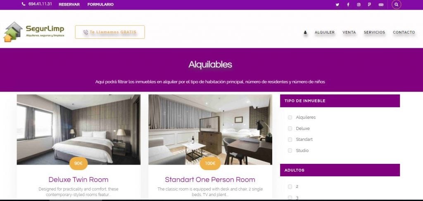423x201 pixels.
Task: Click the Te Llamamos GRATIS button
Action: click(x=110, y=32)
